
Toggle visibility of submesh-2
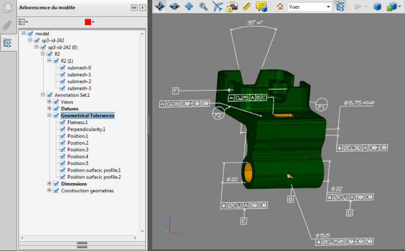pyautogui.click(x=63, y=81)
